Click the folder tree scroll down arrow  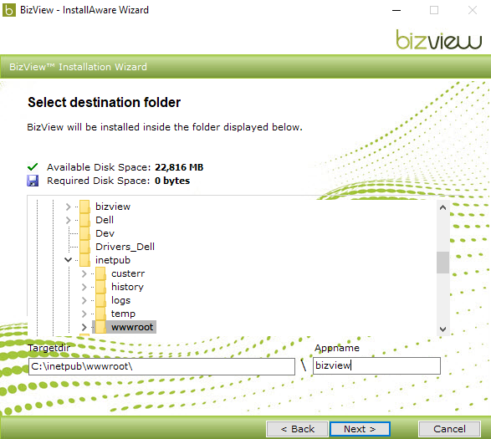[x=442, y=329]
